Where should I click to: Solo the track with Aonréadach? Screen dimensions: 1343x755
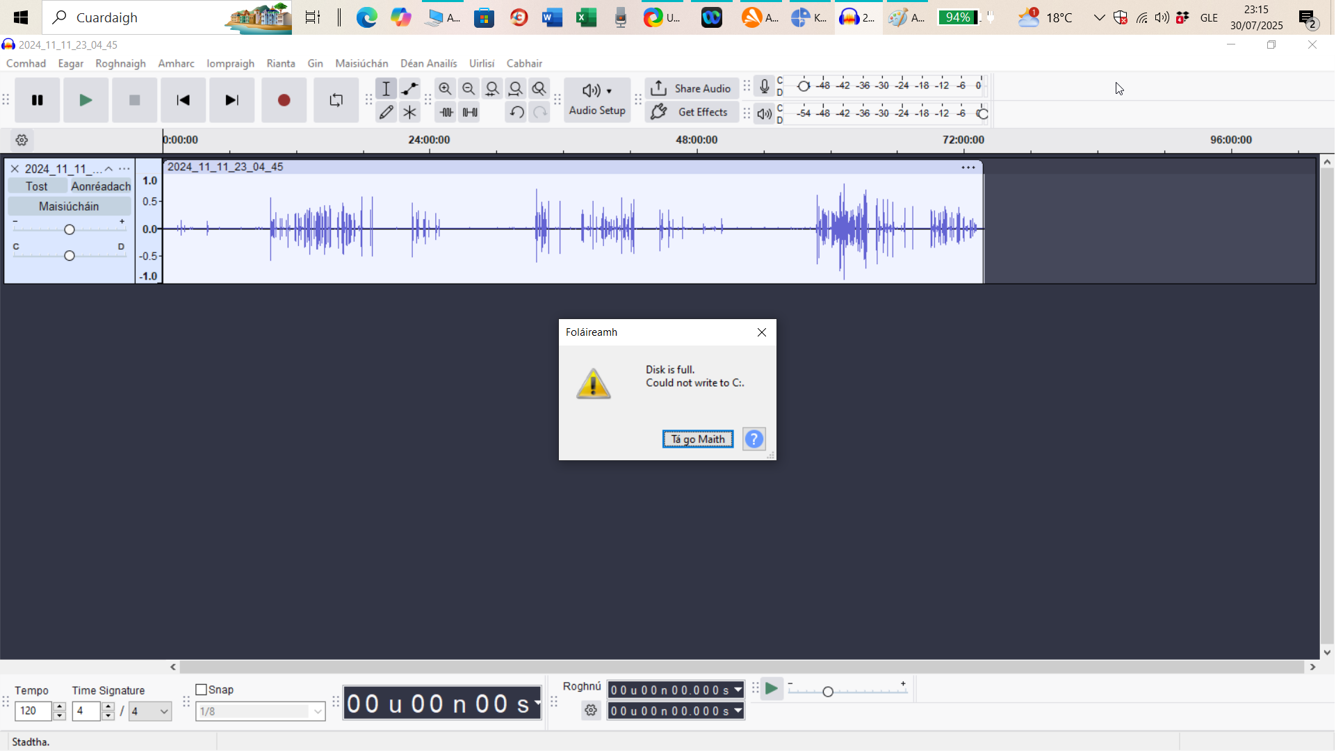101,186
